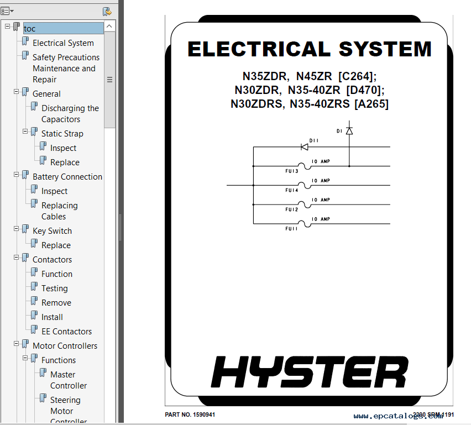Click the ELECTRICAL SYSTEM page title
Image resolution: width=471 pixels, height=425 pixels.
pos(310,49)
